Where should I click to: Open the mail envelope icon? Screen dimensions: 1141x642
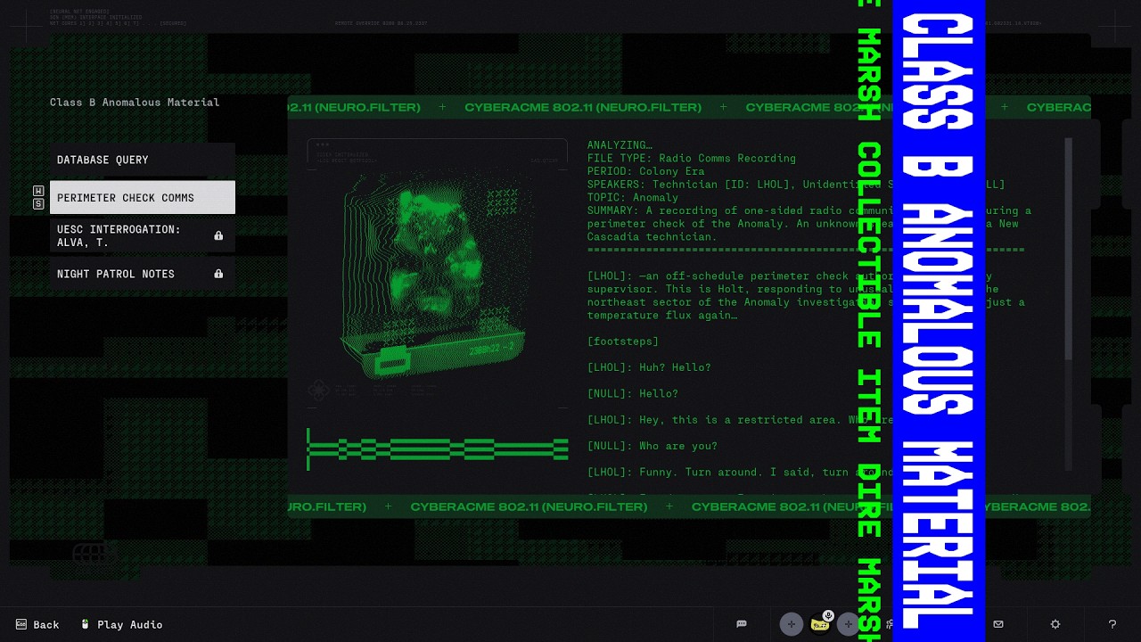tap(998, 624)
